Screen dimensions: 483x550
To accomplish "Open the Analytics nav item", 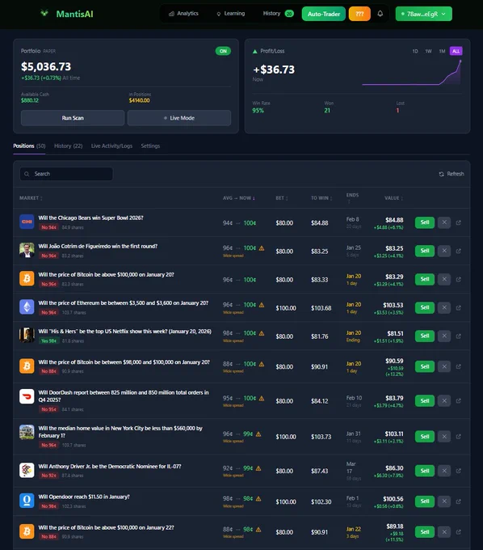I will [183, 13].
